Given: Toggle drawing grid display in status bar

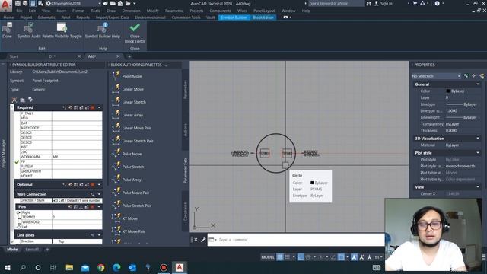Looking at the screenshot, I should (x=280, y=257).
